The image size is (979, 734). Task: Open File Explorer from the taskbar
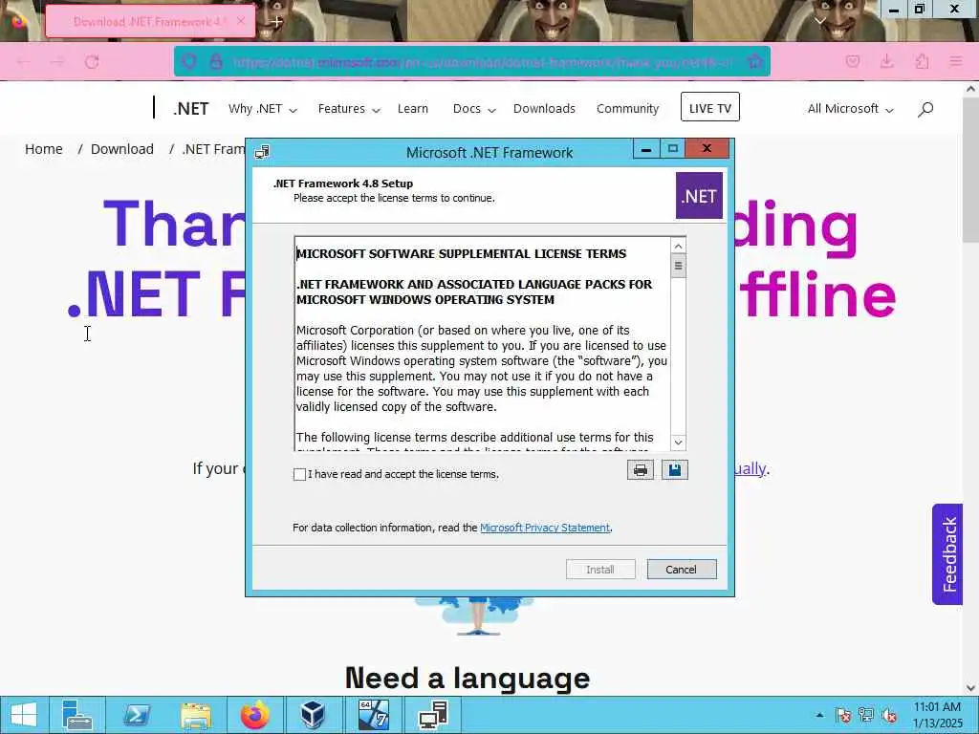195,715
